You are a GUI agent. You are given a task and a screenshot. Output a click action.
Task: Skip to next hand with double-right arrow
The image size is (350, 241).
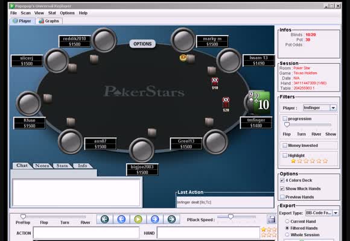(171, 219)
